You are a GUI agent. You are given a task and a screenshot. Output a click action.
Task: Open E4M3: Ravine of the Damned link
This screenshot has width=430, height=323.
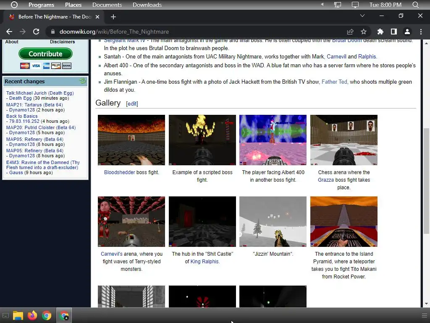[x=43, y=165]
